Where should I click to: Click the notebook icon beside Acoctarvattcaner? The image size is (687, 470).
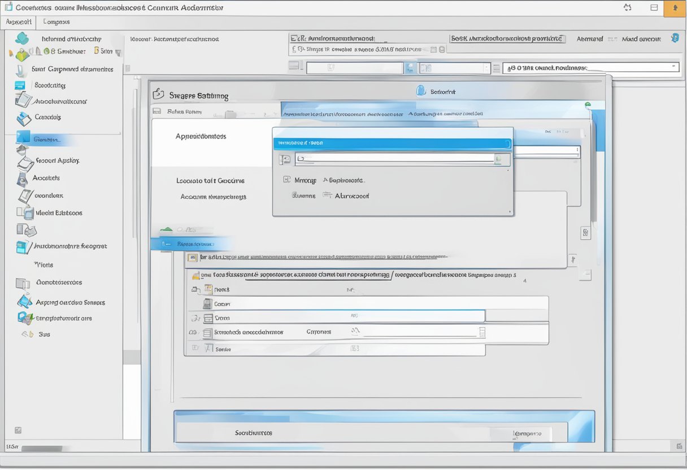(x=23, y=101)
